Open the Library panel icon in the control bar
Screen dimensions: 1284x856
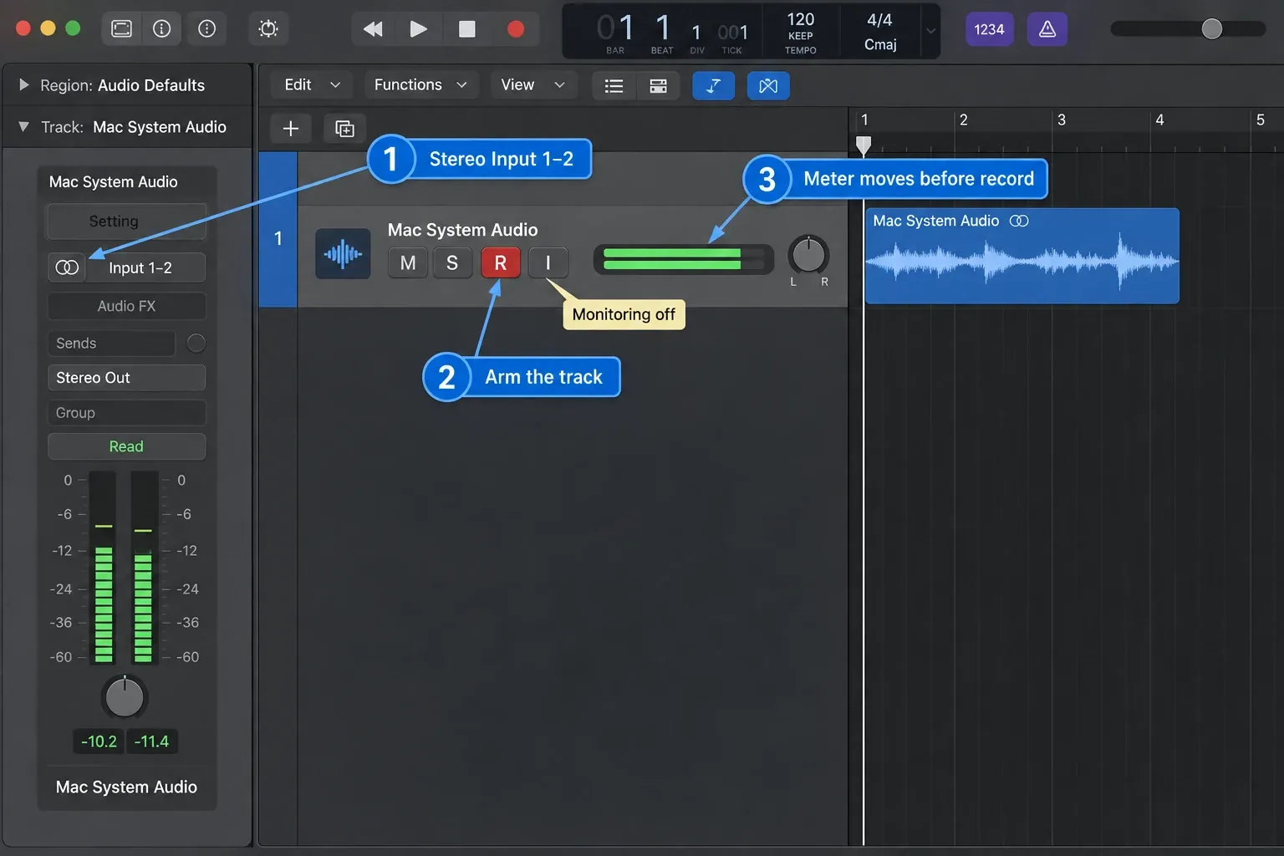coord(122,29)
